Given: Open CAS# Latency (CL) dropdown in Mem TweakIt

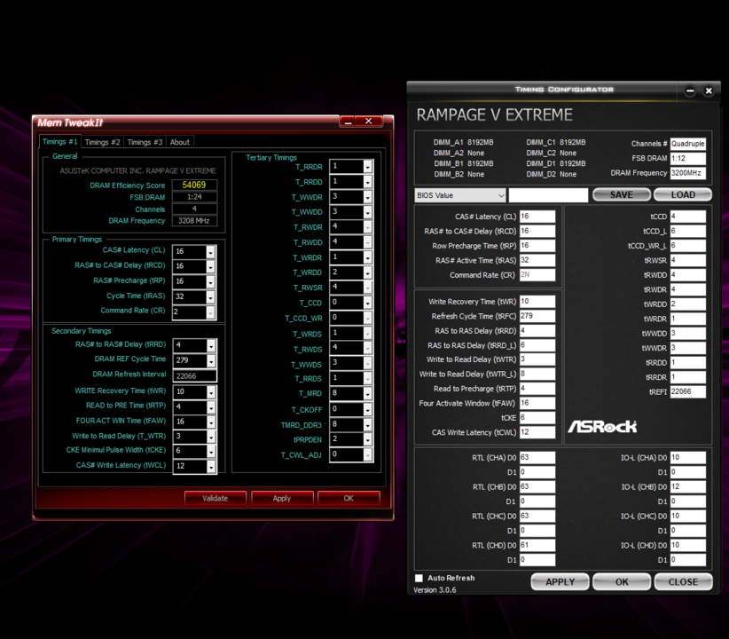Looking at the screenshot, I should (210, 252).
